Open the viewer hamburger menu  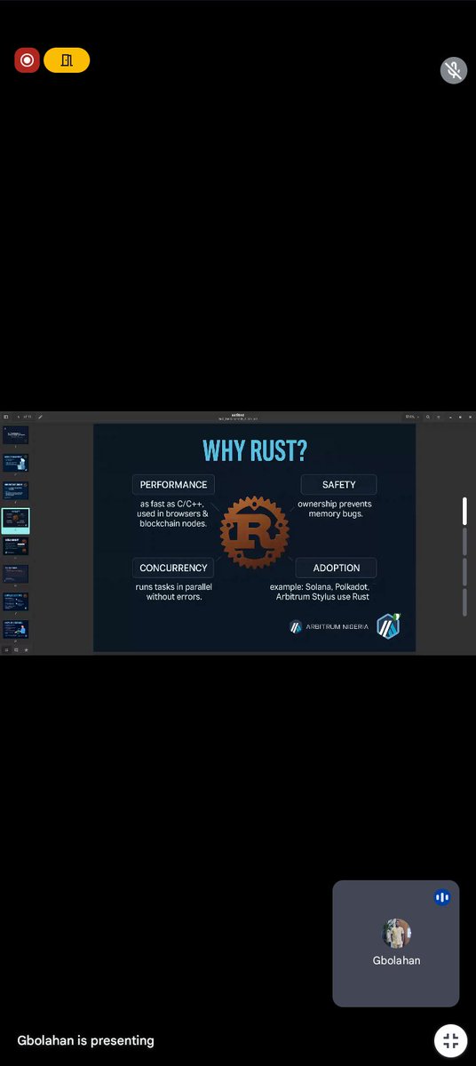(438, 417)
